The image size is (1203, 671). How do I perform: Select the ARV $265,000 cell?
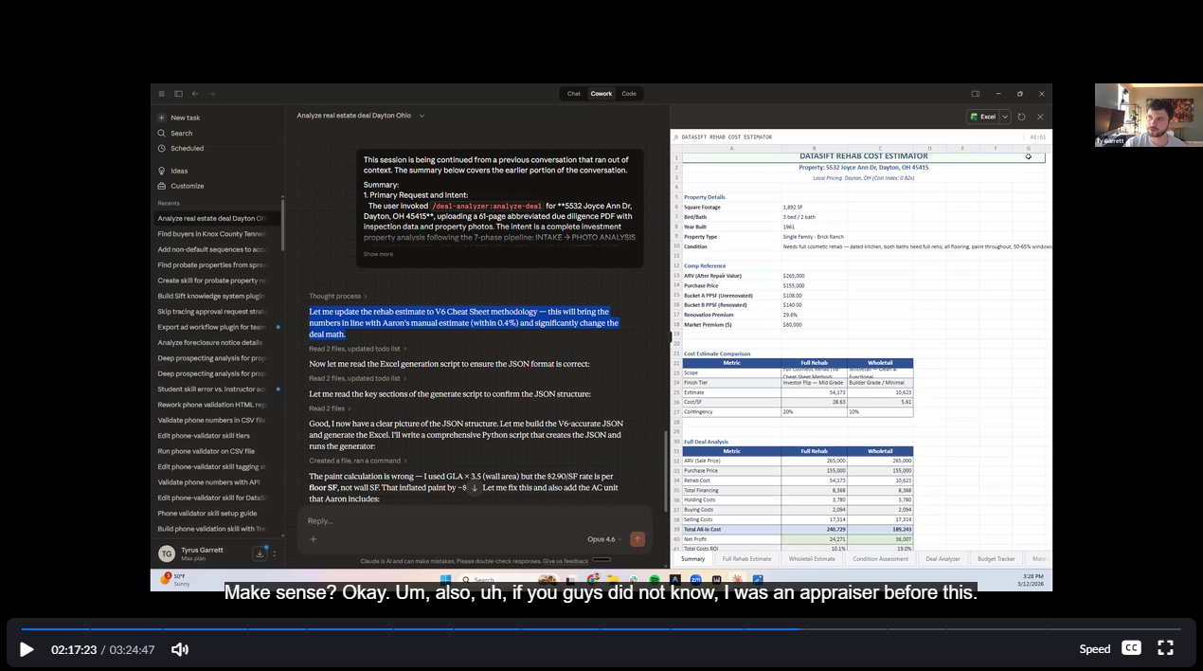point(815,276)
